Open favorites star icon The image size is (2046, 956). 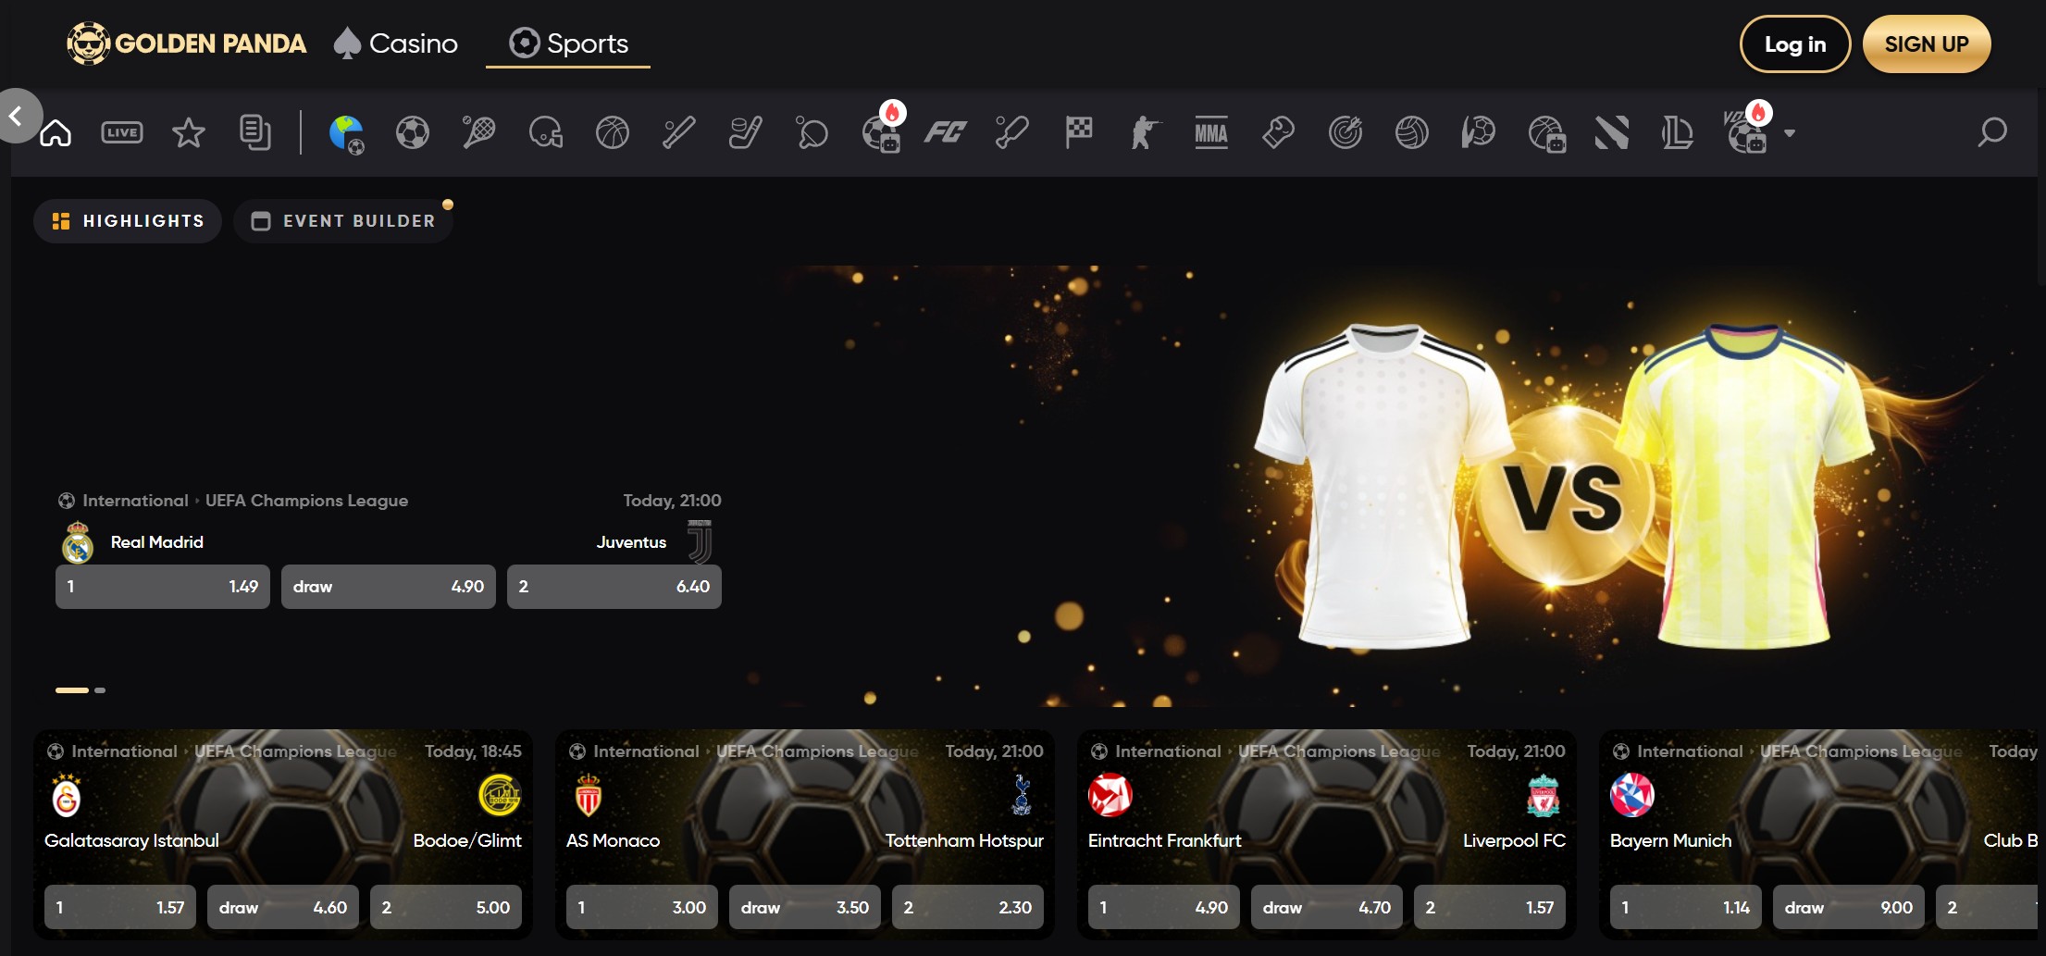[189, 133]
